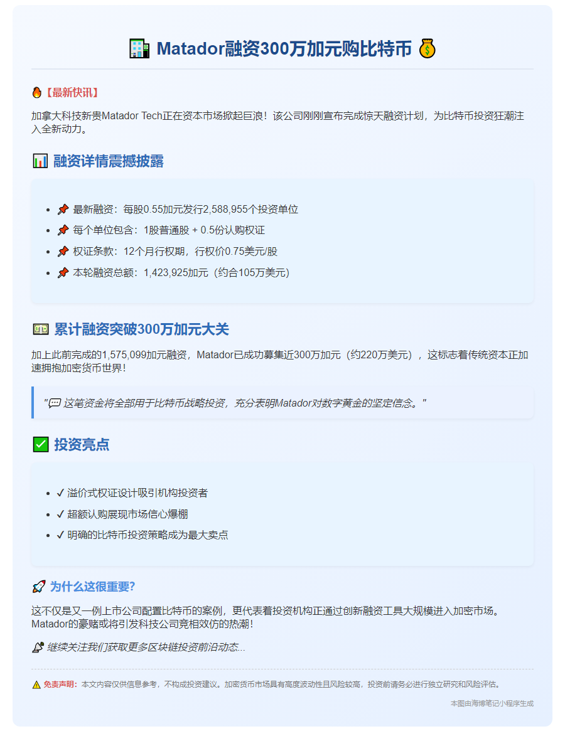Click the footer 本图由海博笔记小程序生成
This screenshot has height=746, width=565.
[492, 704]
